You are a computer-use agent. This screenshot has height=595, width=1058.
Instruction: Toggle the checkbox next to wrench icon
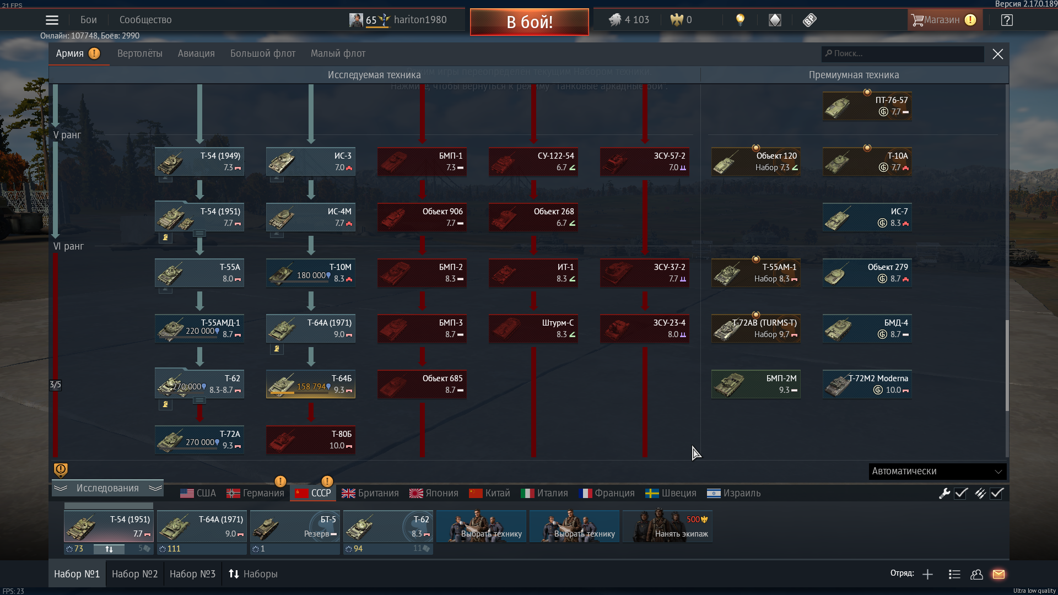961,494
